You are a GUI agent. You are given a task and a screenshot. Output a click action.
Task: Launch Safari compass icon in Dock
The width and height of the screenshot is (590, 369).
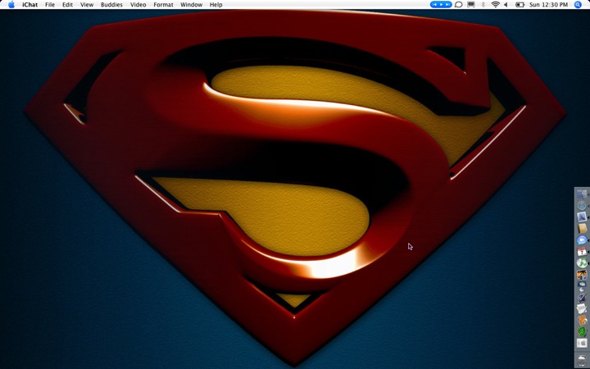pyautogui.click(x=582, y=206)
